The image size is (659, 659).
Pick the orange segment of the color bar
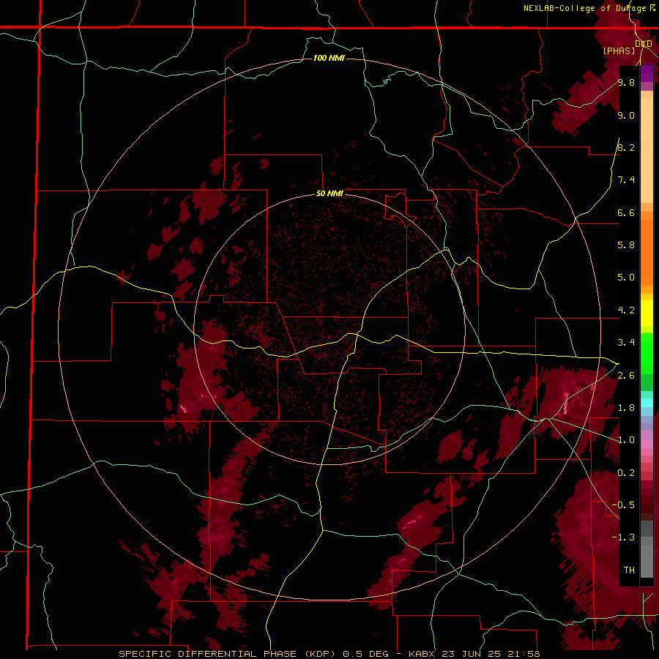tap(647, 253)
